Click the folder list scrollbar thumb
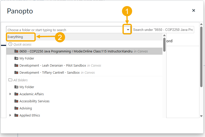This screenshot has width=205, height=137. (x=164, y=45)
